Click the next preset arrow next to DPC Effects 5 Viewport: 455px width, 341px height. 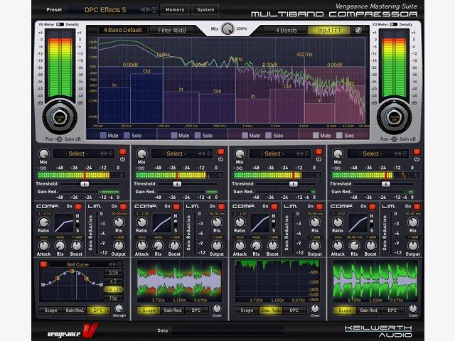[x=148, y=10]
